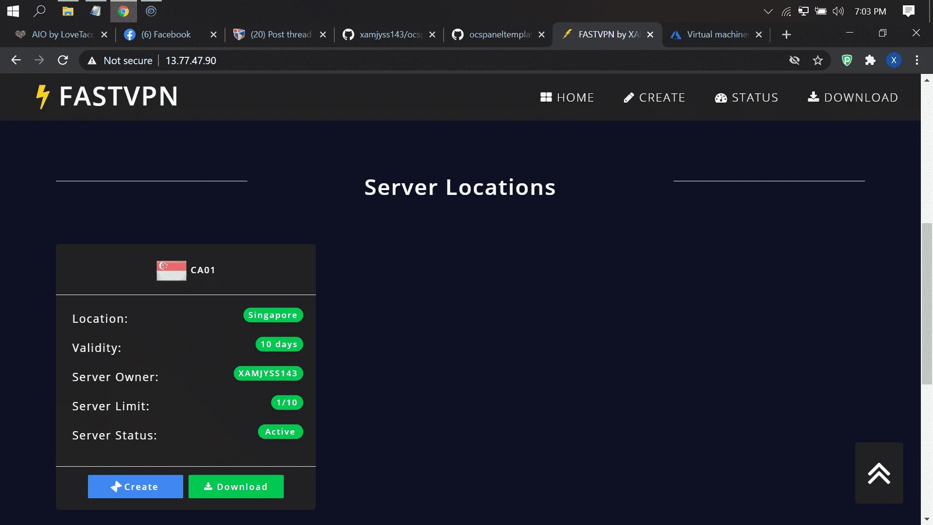Click the Chrome icon in the taskbar
The width and height of the screenshot is (933, 525).
(x=123, y=11)
